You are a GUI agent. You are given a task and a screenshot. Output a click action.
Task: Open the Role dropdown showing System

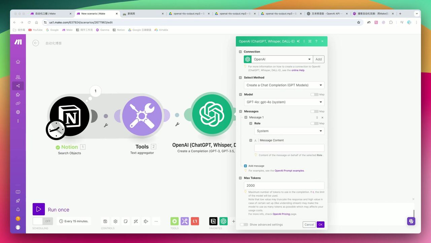(289, 131)
